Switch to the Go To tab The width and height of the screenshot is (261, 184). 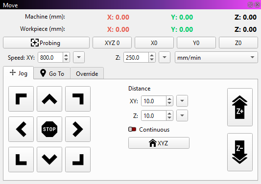point(52,73)
